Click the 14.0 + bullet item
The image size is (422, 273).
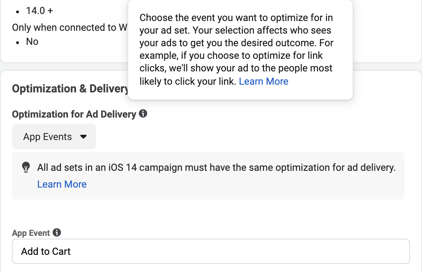point(39,11)
